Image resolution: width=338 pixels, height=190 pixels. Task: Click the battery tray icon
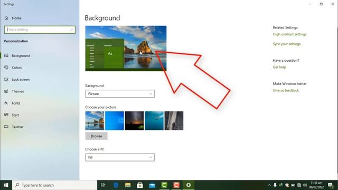pos(293,185)
